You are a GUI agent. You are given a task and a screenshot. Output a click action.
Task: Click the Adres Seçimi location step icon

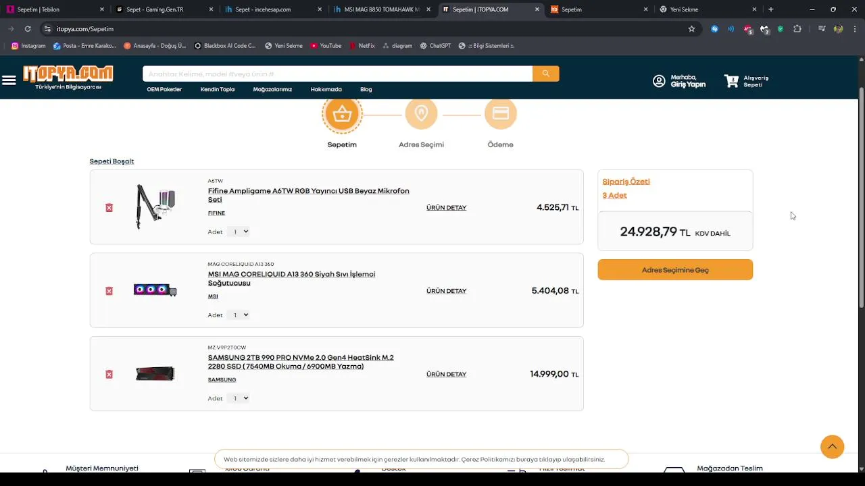tap(421, 113)
